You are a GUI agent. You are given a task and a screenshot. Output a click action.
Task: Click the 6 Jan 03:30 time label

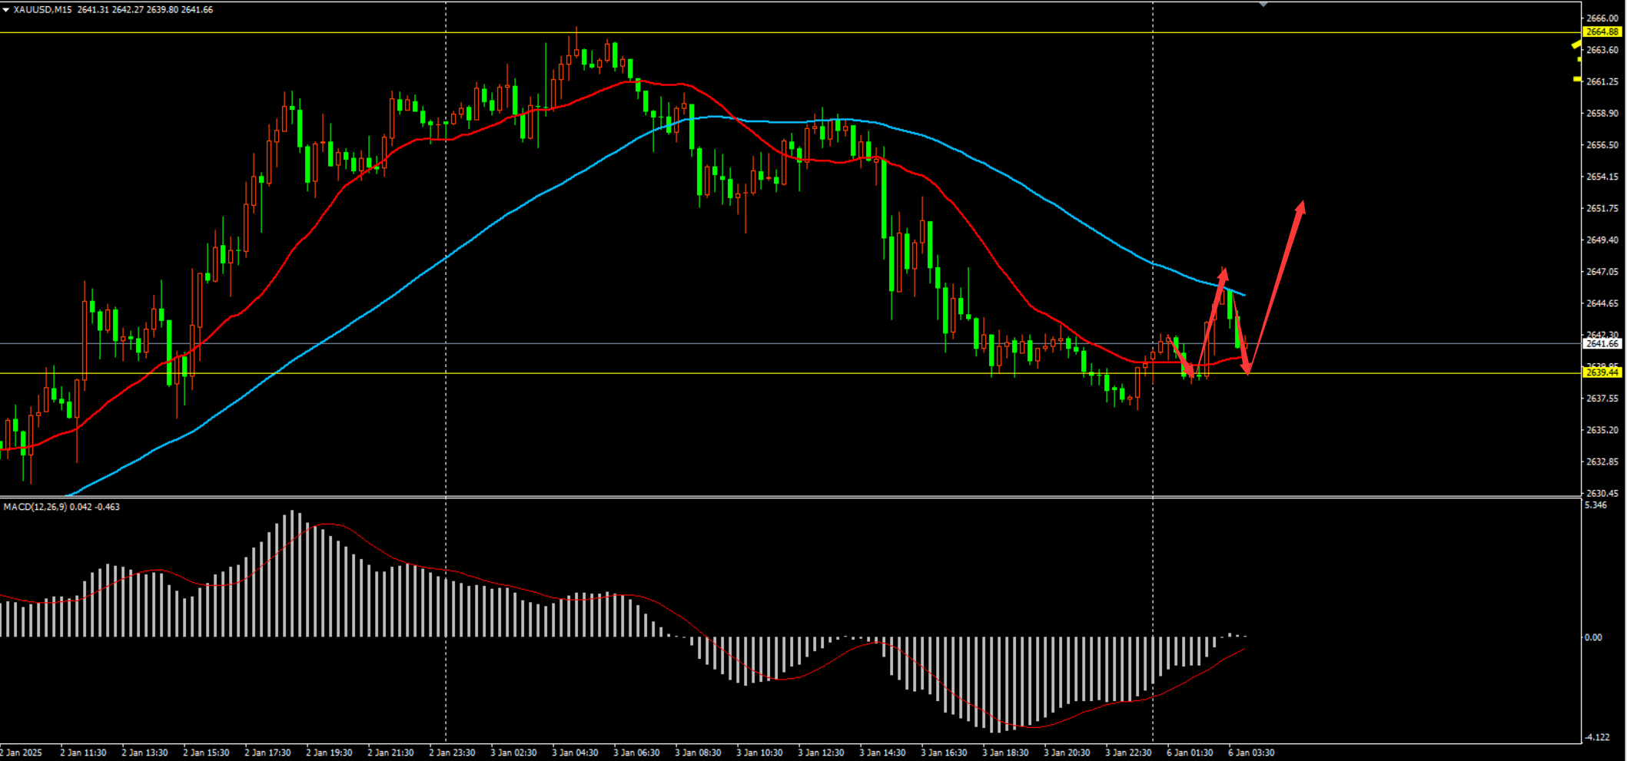tap(1251, 753)
